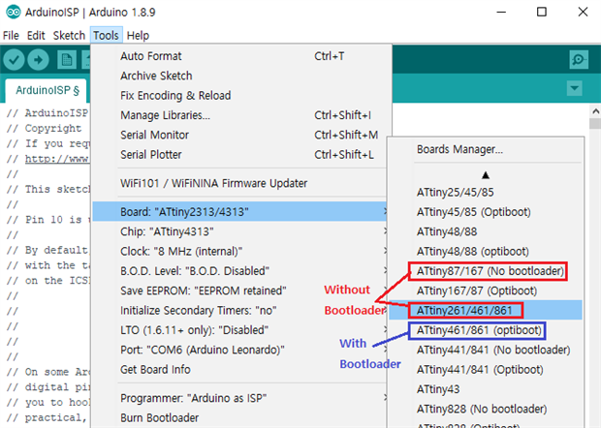
Task: Select board ATtiny48/88 without optiboot
Action: (486, 231)
